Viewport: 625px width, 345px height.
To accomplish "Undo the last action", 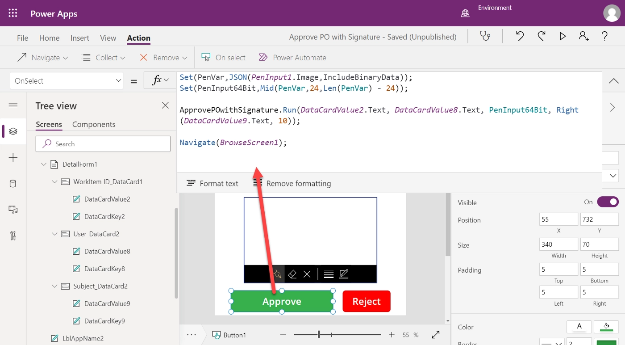I will click(x=520, y=37).
